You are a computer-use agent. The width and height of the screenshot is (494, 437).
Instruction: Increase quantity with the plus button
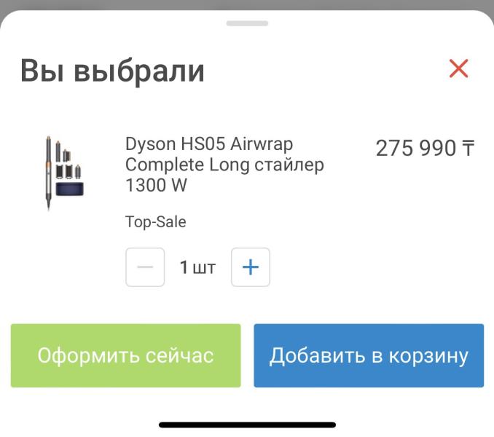pyautogui.click(x=251, y=267)
